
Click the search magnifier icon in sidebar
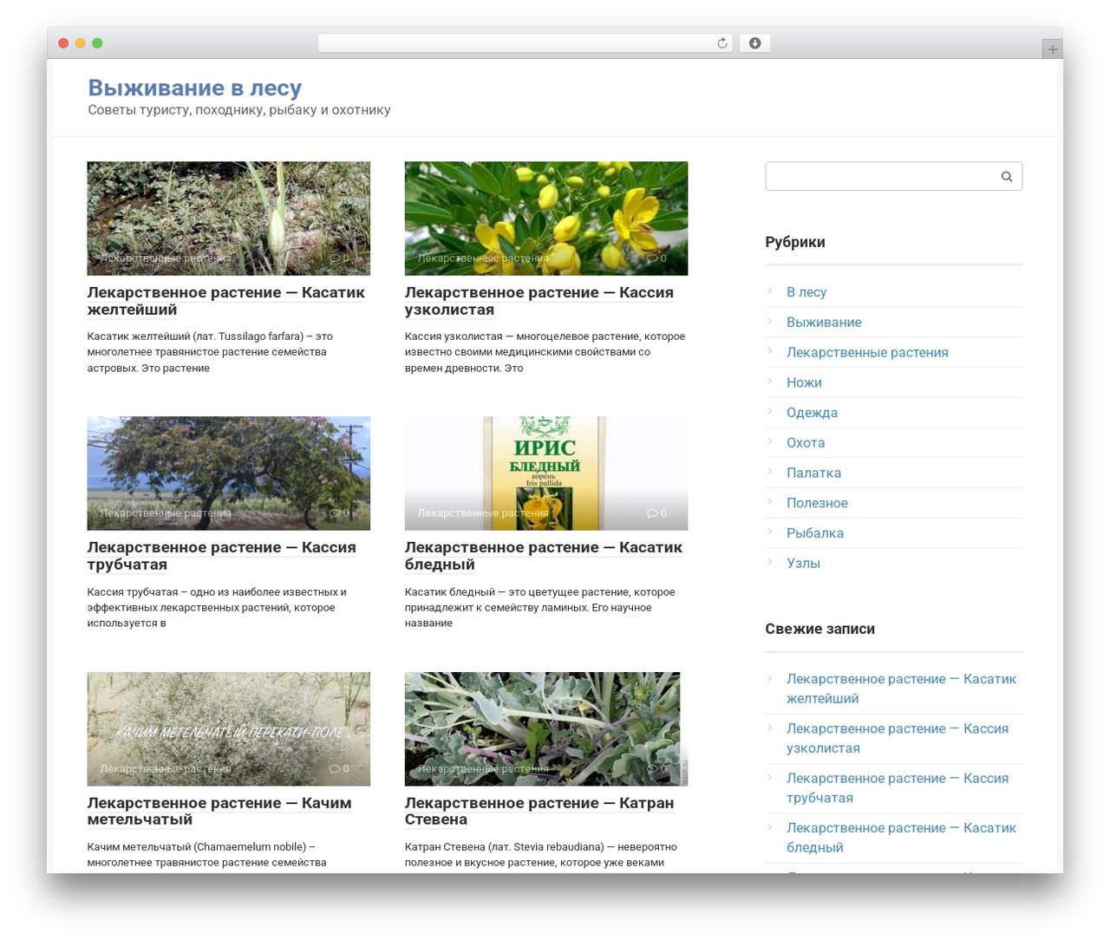pyautogui.click(x=1007, y=177)
